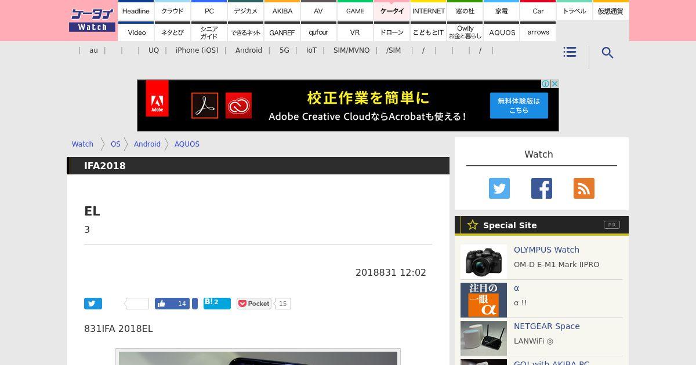696x365 pixels.
Task: Open the VR tab
Action: coord(355,32)
